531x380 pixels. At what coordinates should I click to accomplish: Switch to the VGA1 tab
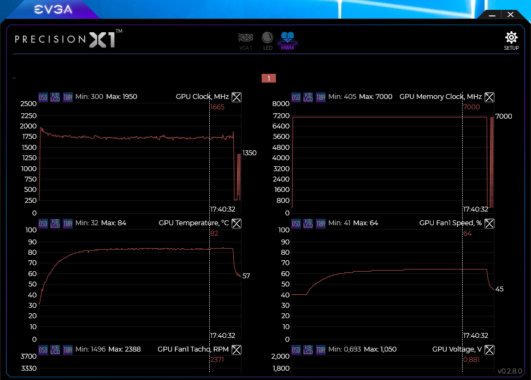pyautogui.click(x=245, y=41)
